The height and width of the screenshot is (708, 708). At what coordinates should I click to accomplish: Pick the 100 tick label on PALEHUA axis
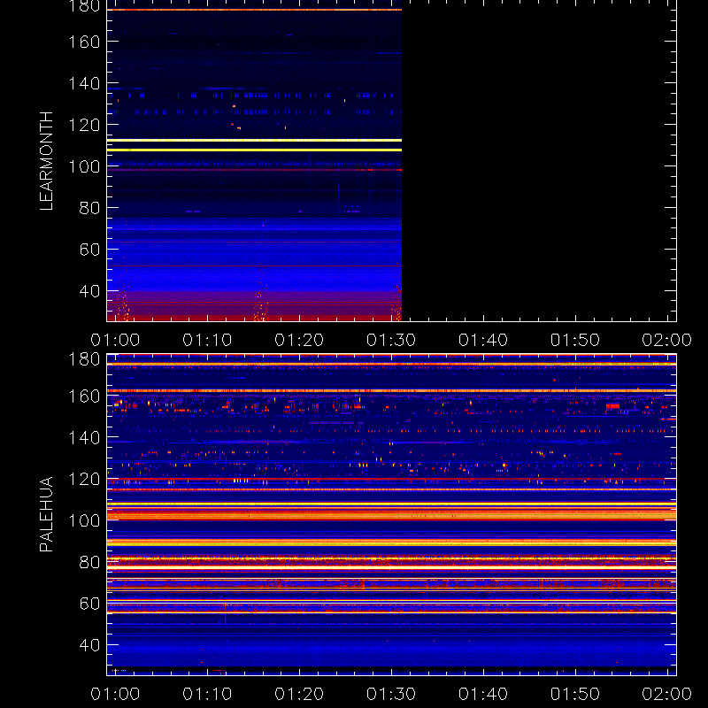coord(84,520)
